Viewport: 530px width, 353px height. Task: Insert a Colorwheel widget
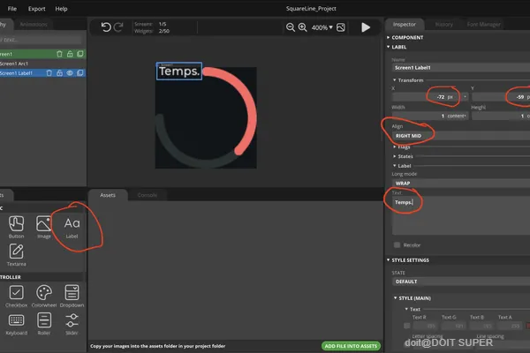pyautogui.click(x=44, y=297)
